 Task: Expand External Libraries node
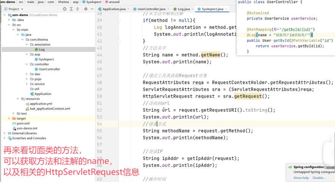(x=5, y=133)
